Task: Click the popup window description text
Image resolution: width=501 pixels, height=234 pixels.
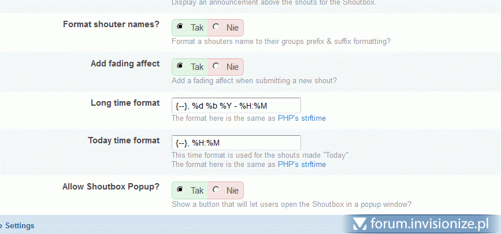Action: coord(291,205)
